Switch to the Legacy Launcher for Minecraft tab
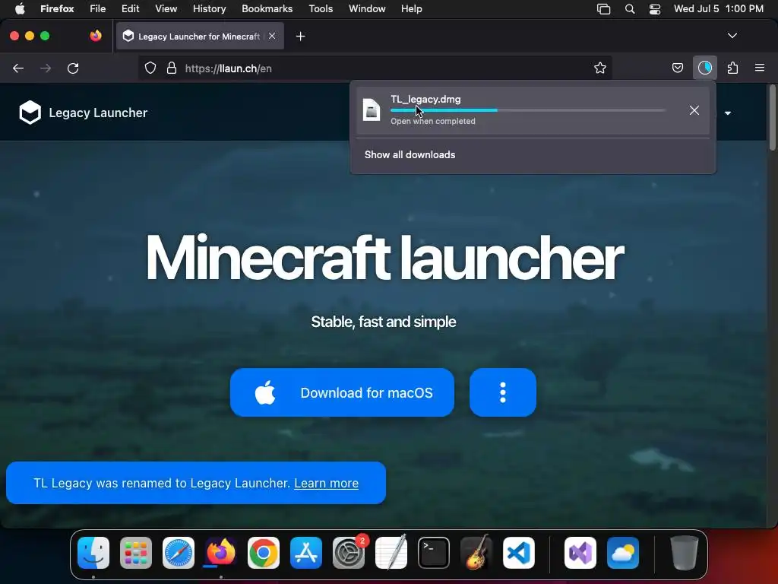778x584 pixels. pos(200,36)
